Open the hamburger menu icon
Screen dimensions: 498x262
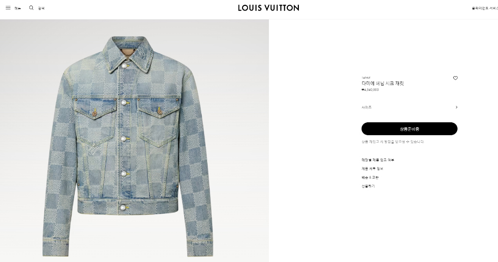point(8,8)
